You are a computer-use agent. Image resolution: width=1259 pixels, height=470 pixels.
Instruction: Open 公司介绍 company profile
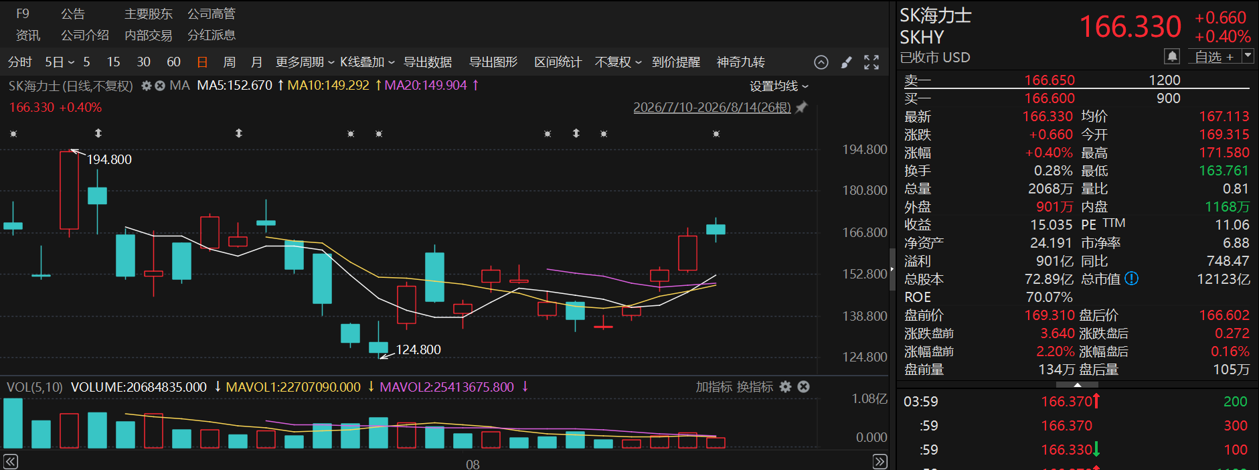(85, 35)
